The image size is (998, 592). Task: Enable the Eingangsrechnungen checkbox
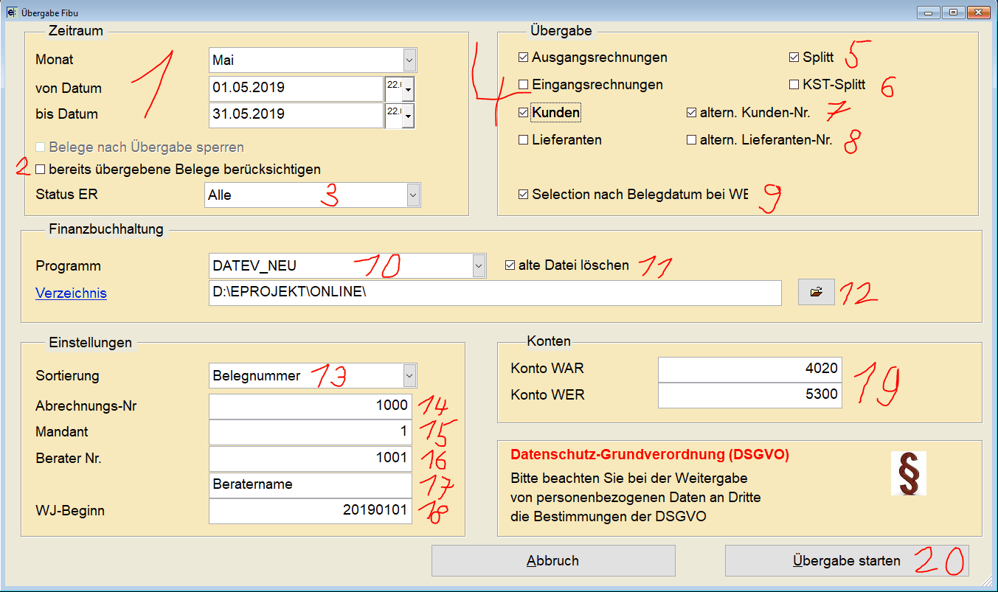tap(523, 85)
